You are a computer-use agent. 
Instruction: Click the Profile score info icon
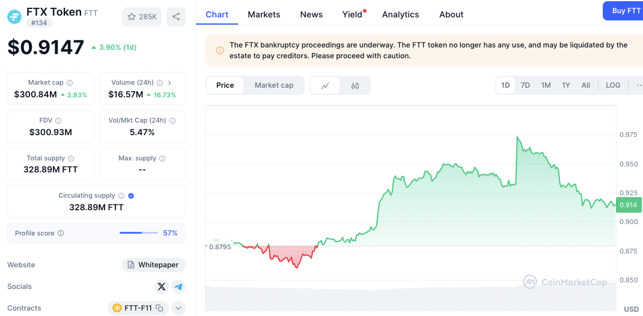[x=61, y=233]
